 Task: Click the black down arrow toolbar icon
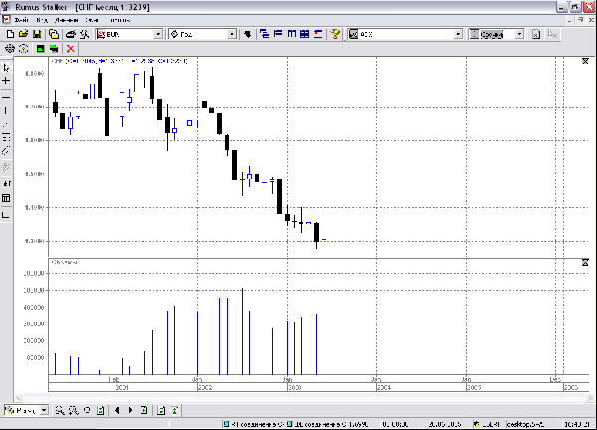pyautogui.click(x=248, y=34)
